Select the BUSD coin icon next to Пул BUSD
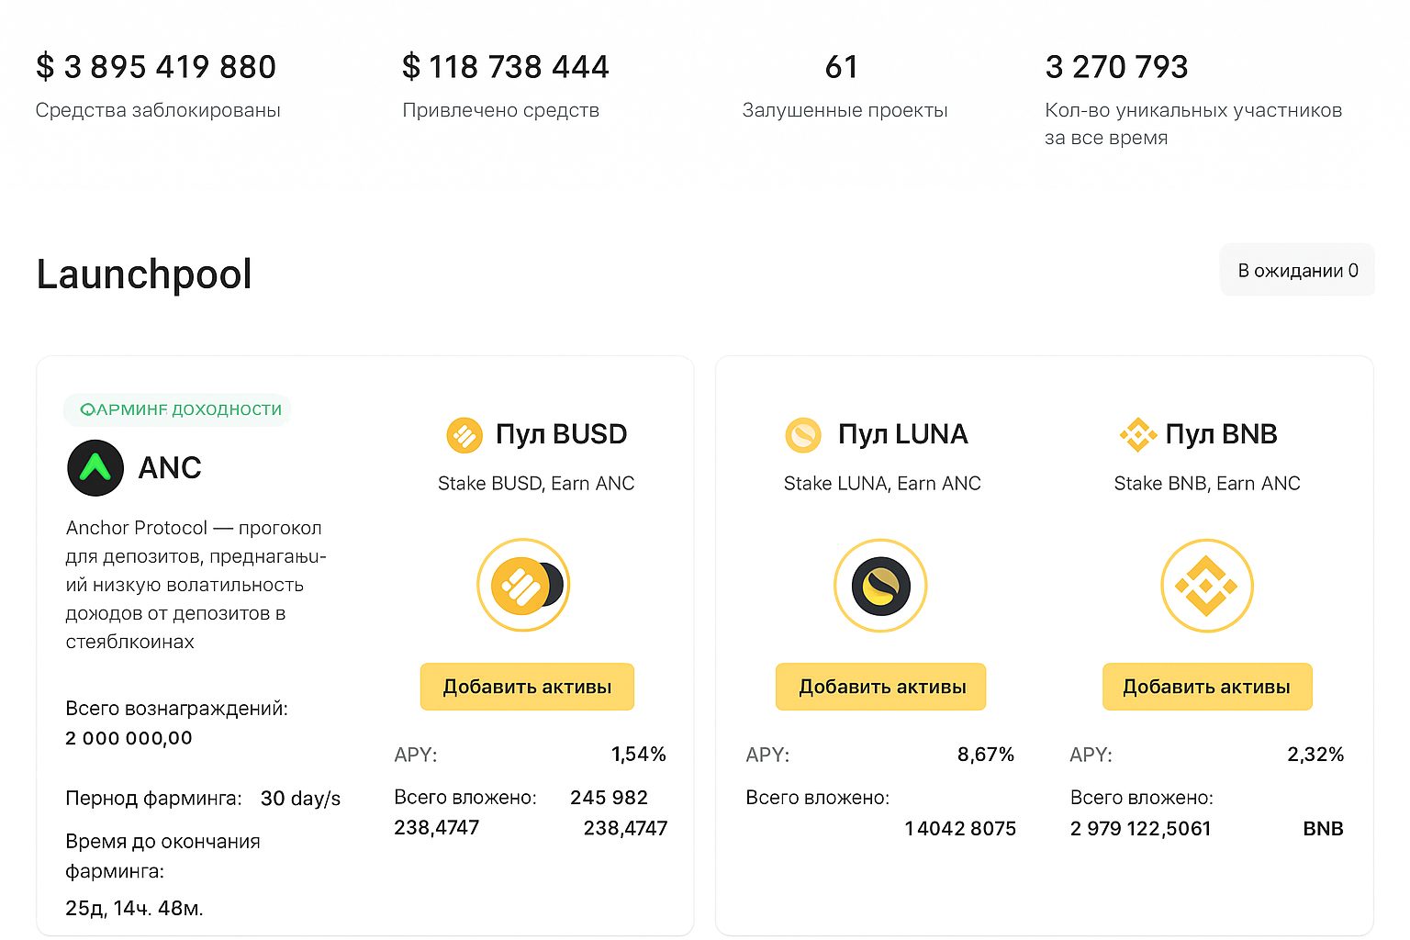 464,435
